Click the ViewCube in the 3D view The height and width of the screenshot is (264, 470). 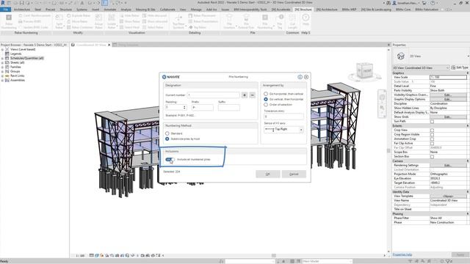tap(364, 71)
